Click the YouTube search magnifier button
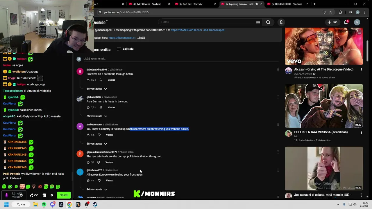 tap(268, 22)
